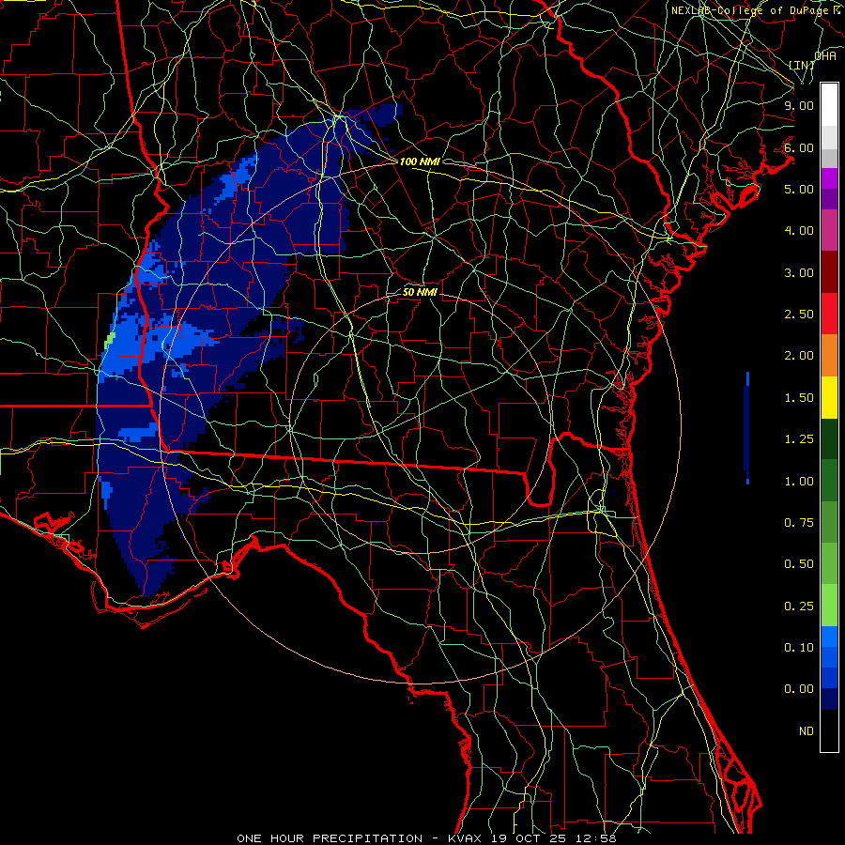The image size is (845, 845).
Task: Click the 5.00 legend value
Action: click(799, 189)
